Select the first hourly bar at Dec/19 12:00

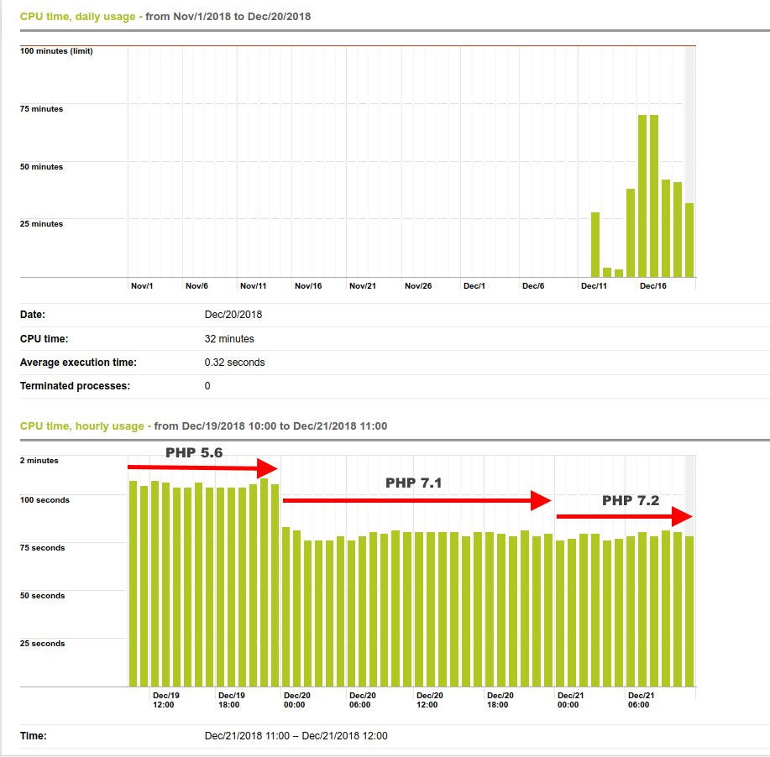[132, 579]
